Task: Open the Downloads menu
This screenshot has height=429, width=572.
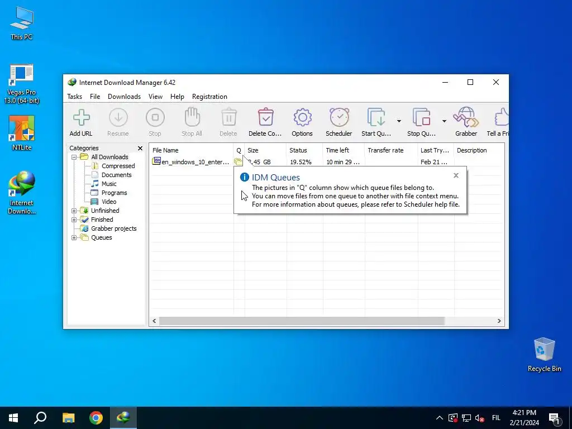Action: 124,97
